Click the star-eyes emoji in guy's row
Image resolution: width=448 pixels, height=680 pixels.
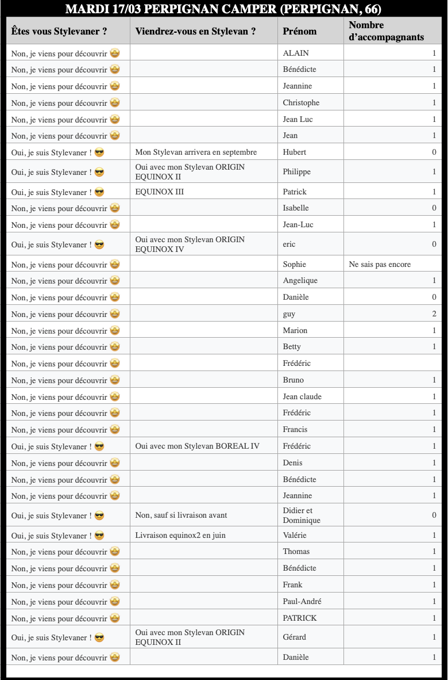(115, 314)
